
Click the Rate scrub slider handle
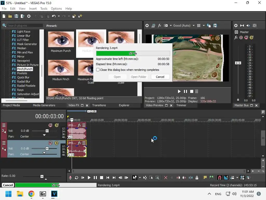click(42, 176)
